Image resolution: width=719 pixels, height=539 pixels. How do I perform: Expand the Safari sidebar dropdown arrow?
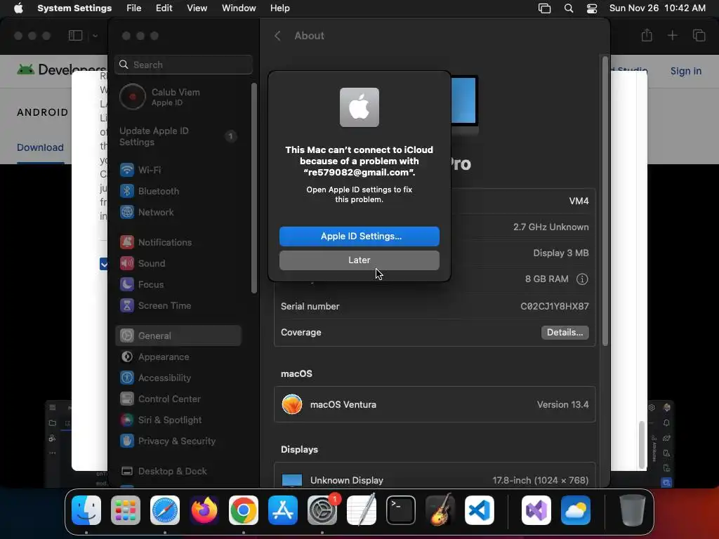click(95, 36)
